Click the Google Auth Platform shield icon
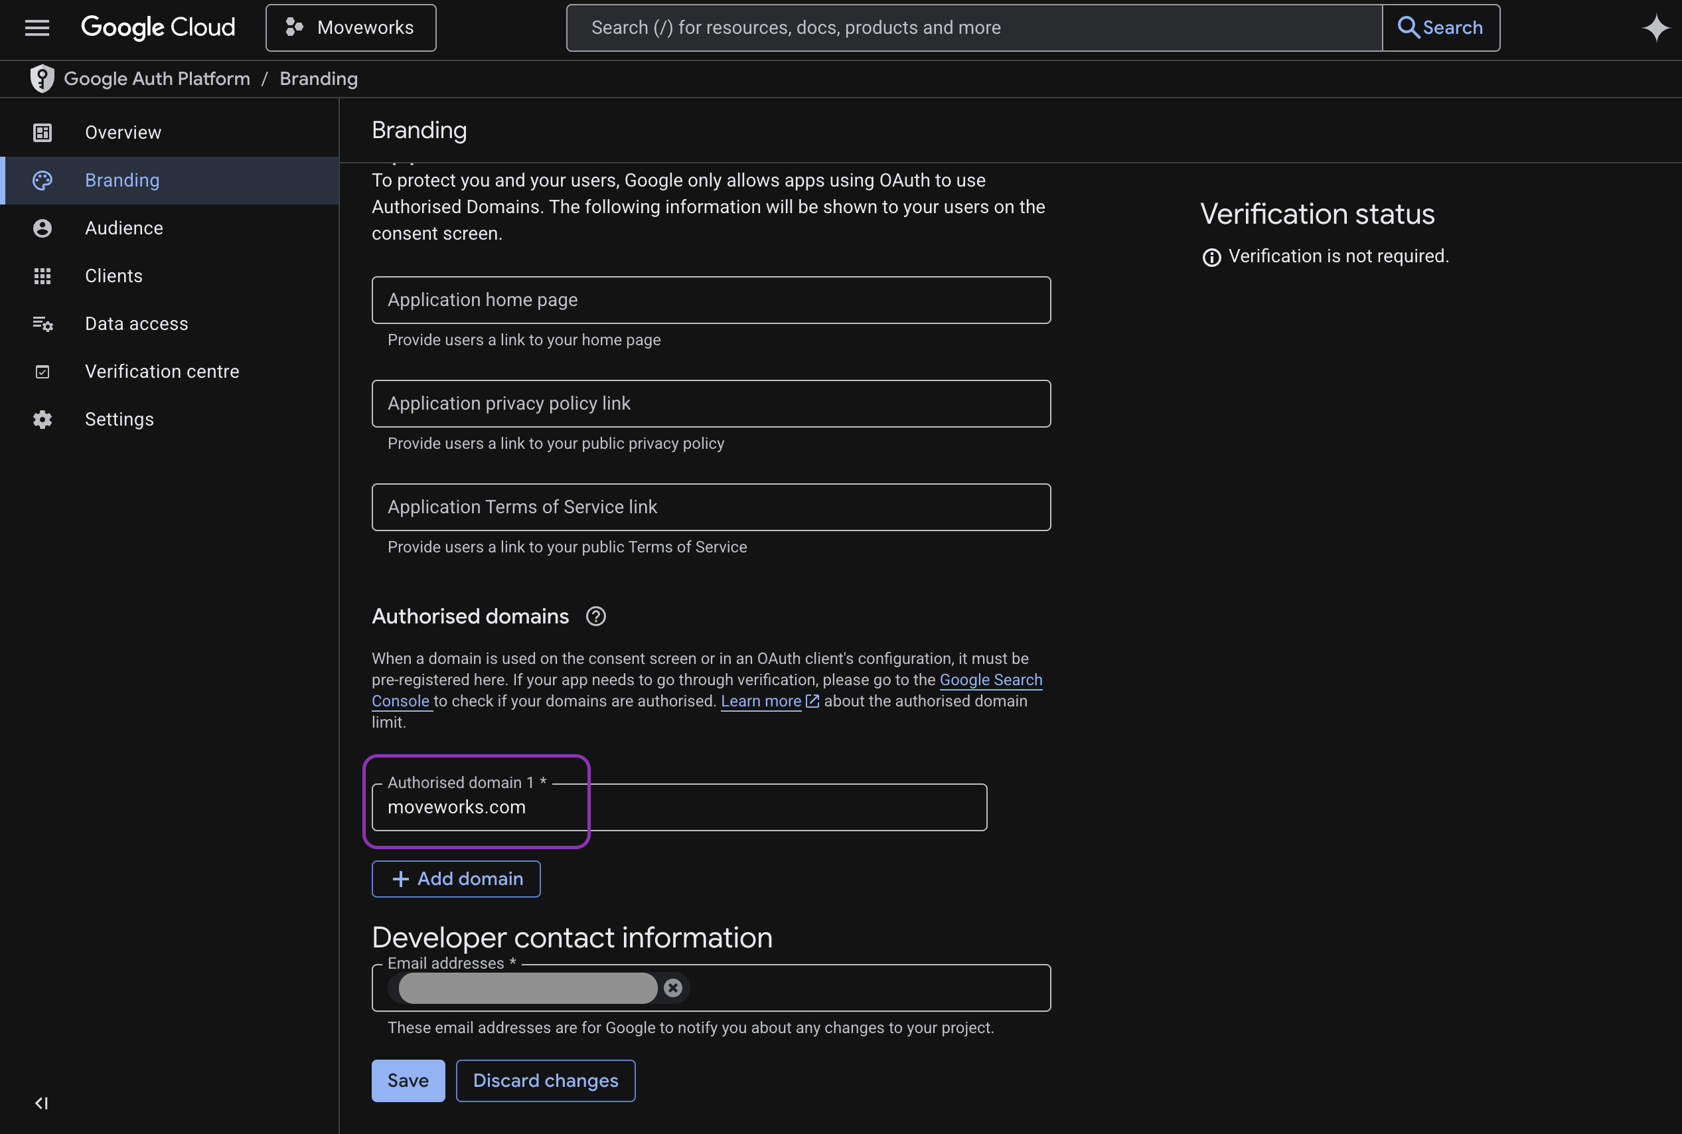Screen dimensions: 1682x1134 42,79
